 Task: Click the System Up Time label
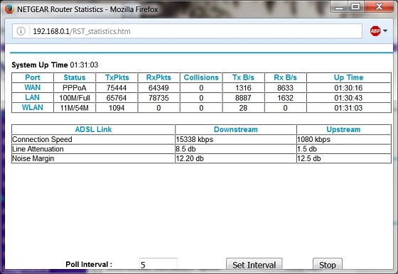(40, 65)
